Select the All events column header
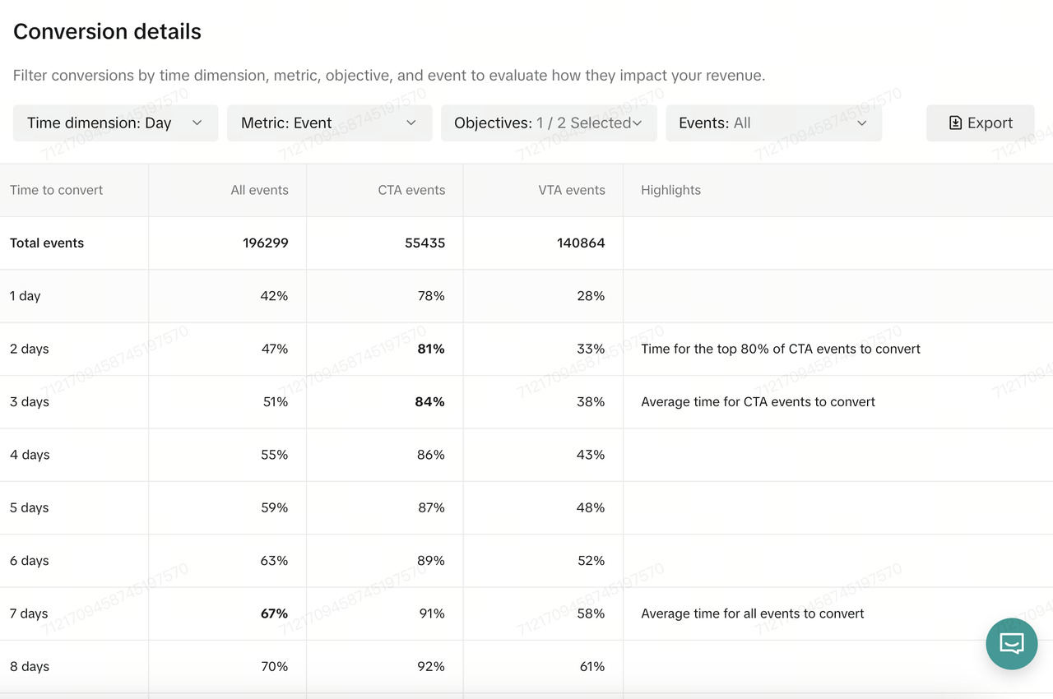Image resolution: width=1053 pixels, height=699 pixels. (259, 190)
